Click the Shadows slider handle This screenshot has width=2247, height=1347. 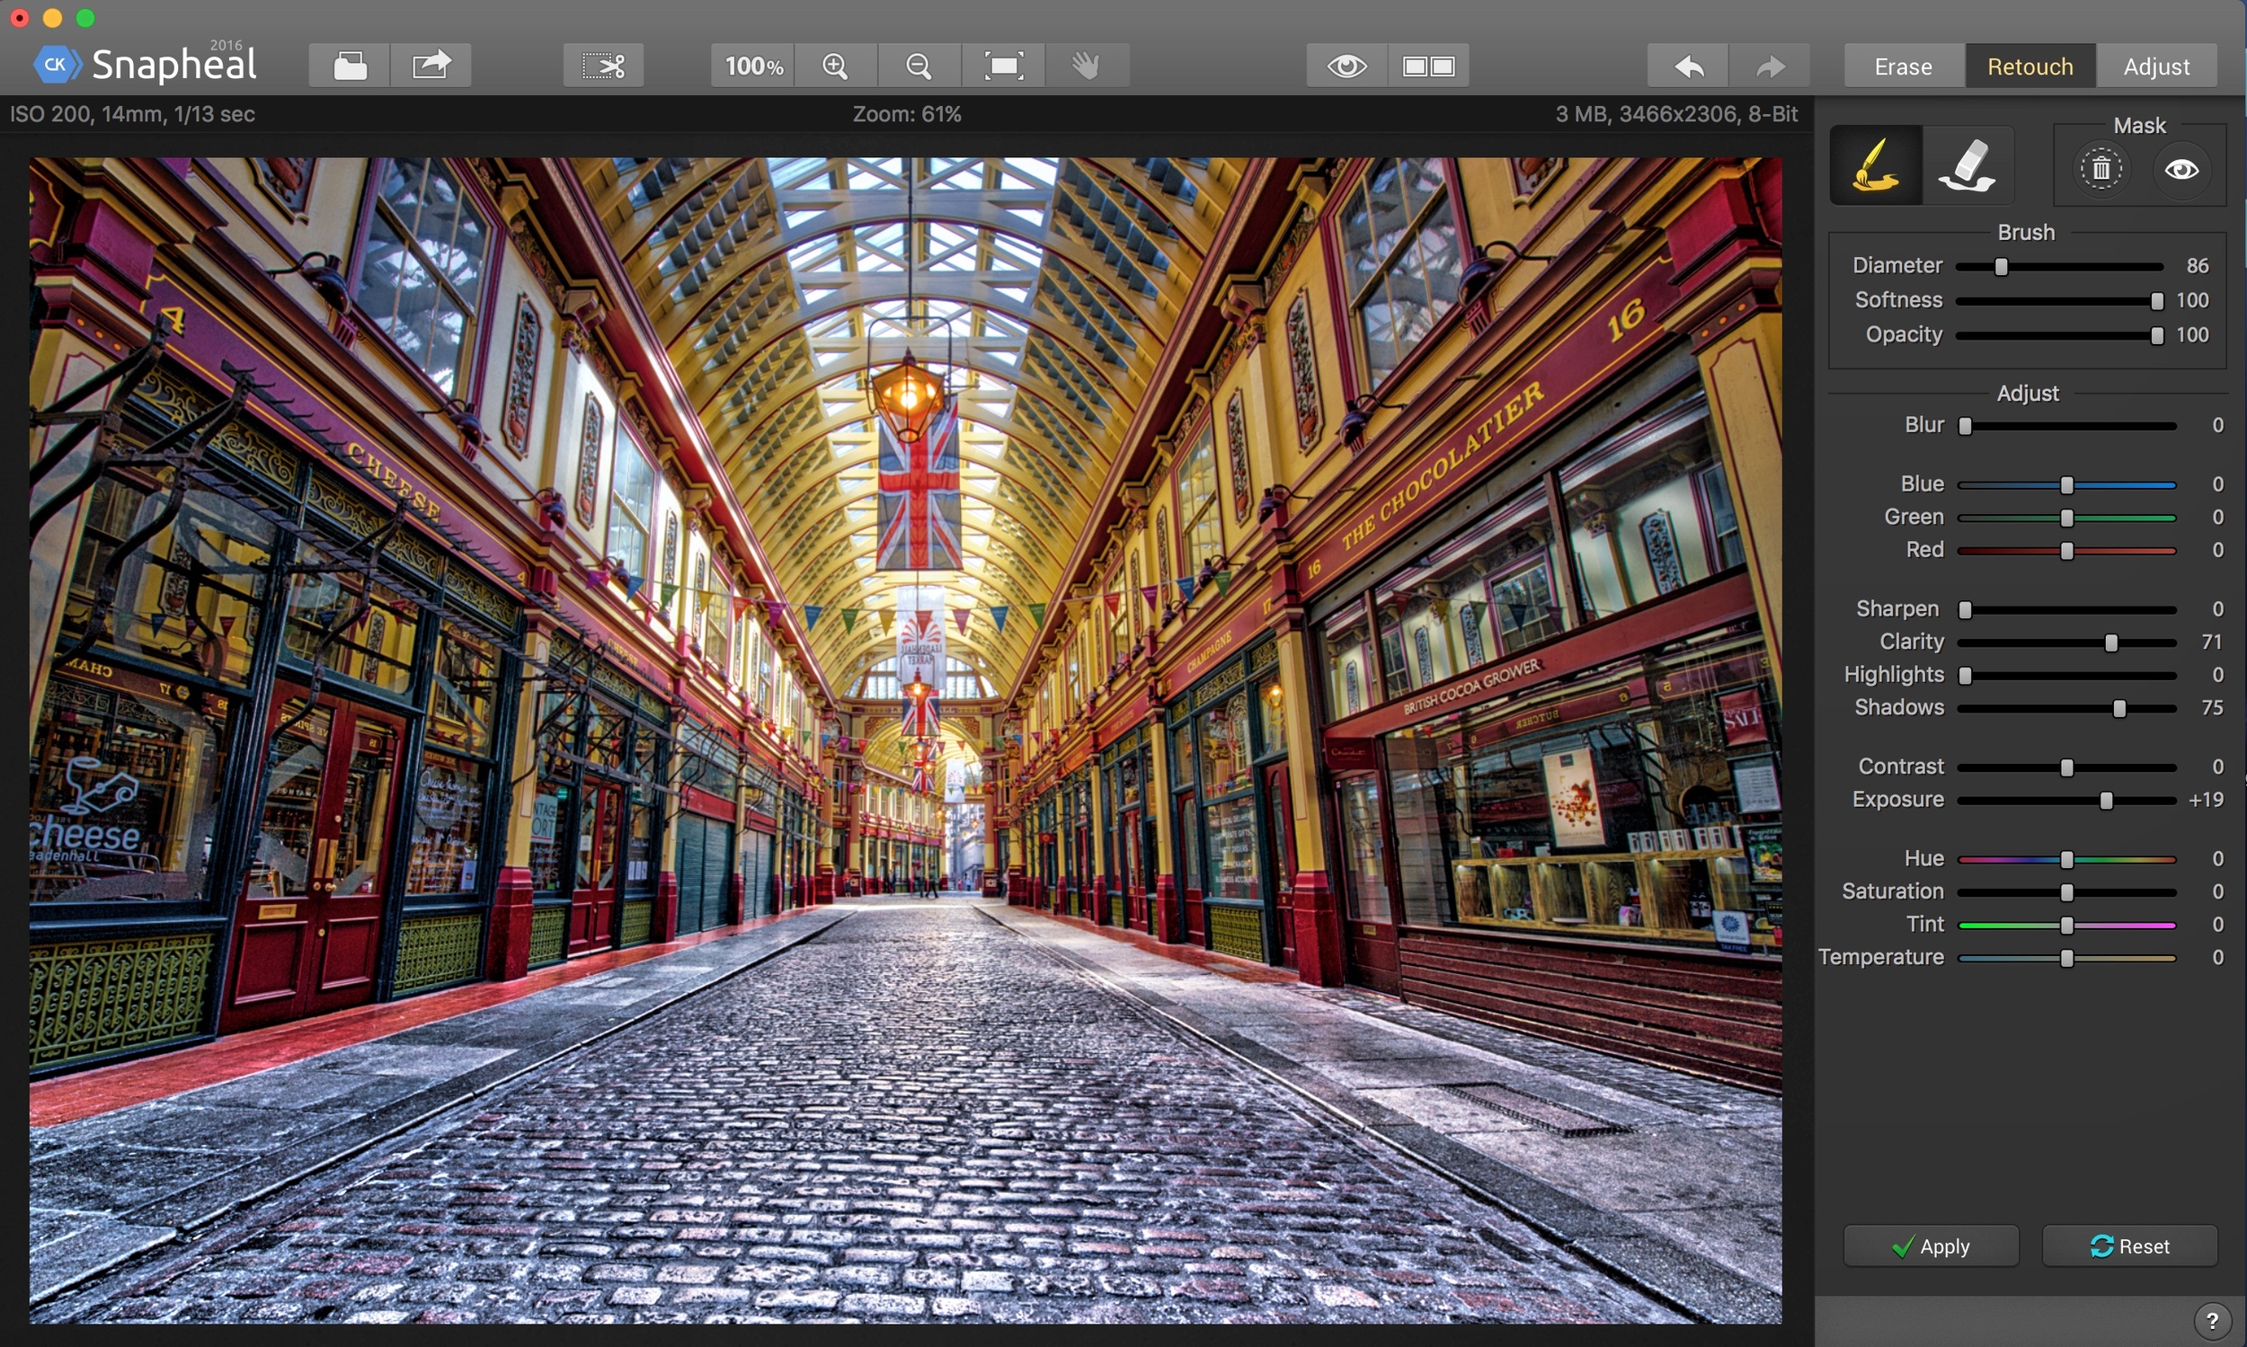tap(2120, 709)
